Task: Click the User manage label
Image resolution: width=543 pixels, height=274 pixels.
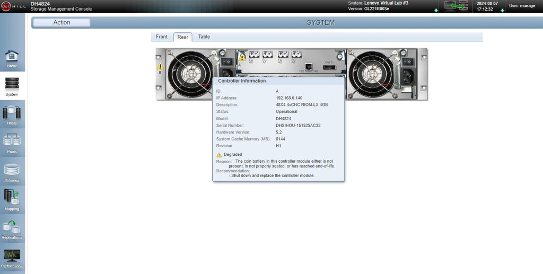Action: [x=522, y=6]
